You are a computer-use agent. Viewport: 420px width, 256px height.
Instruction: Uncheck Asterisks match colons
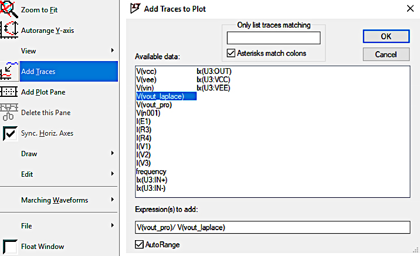click(x=231, y=53)
